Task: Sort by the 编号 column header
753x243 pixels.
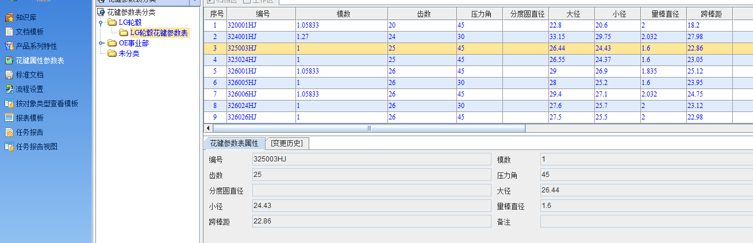Action: [261, 14]
